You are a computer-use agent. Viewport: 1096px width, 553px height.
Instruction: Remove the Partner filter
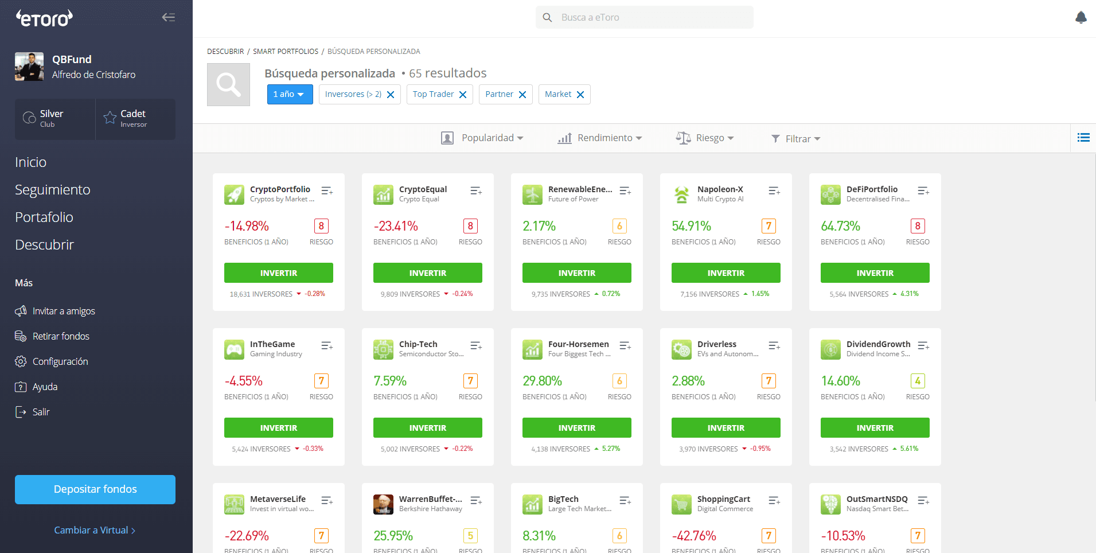522,95
